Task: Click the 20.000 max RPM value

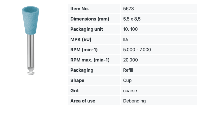Action: [130, 60]
